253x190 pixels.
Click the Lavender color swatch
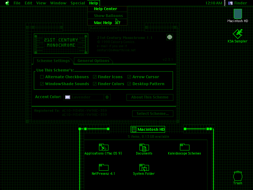(x=68, y=97)
